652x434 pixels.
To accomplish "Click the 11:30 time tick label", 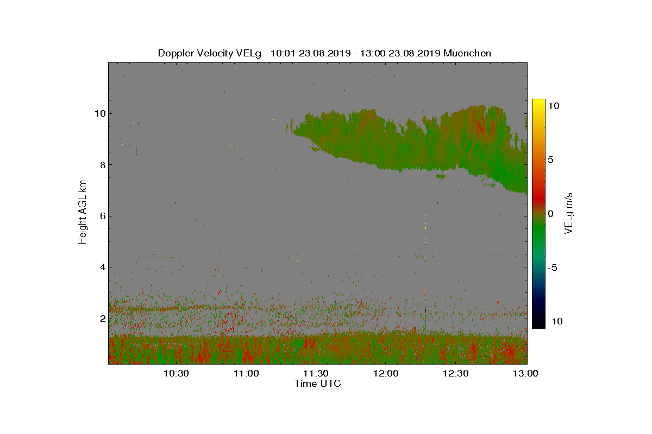I will point(316,373).
